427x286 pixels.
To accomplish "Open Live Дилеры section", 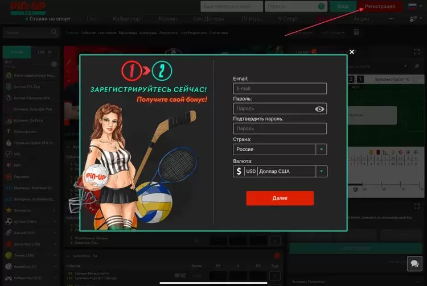I will (x=208, y=19).
